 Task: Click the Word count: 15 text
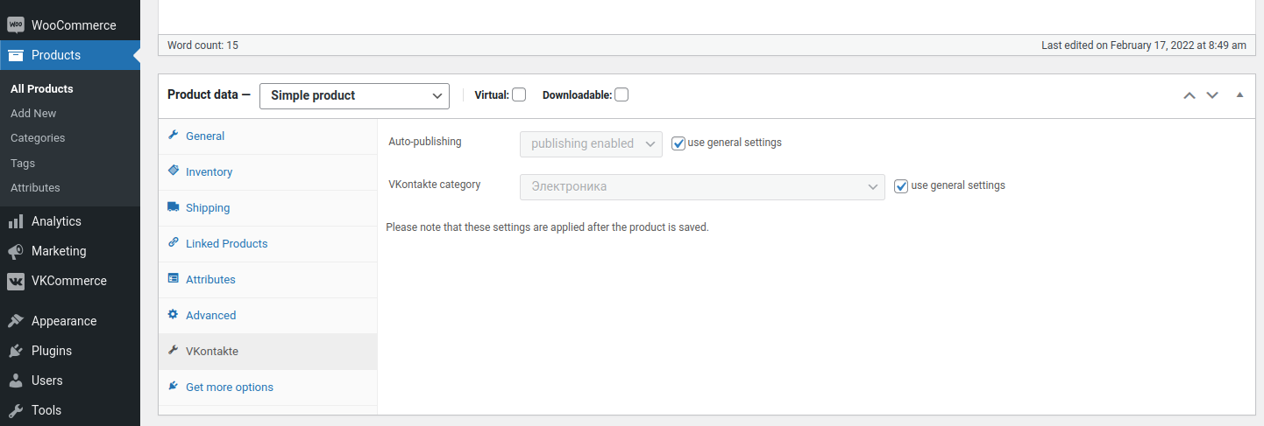[202, 45]
